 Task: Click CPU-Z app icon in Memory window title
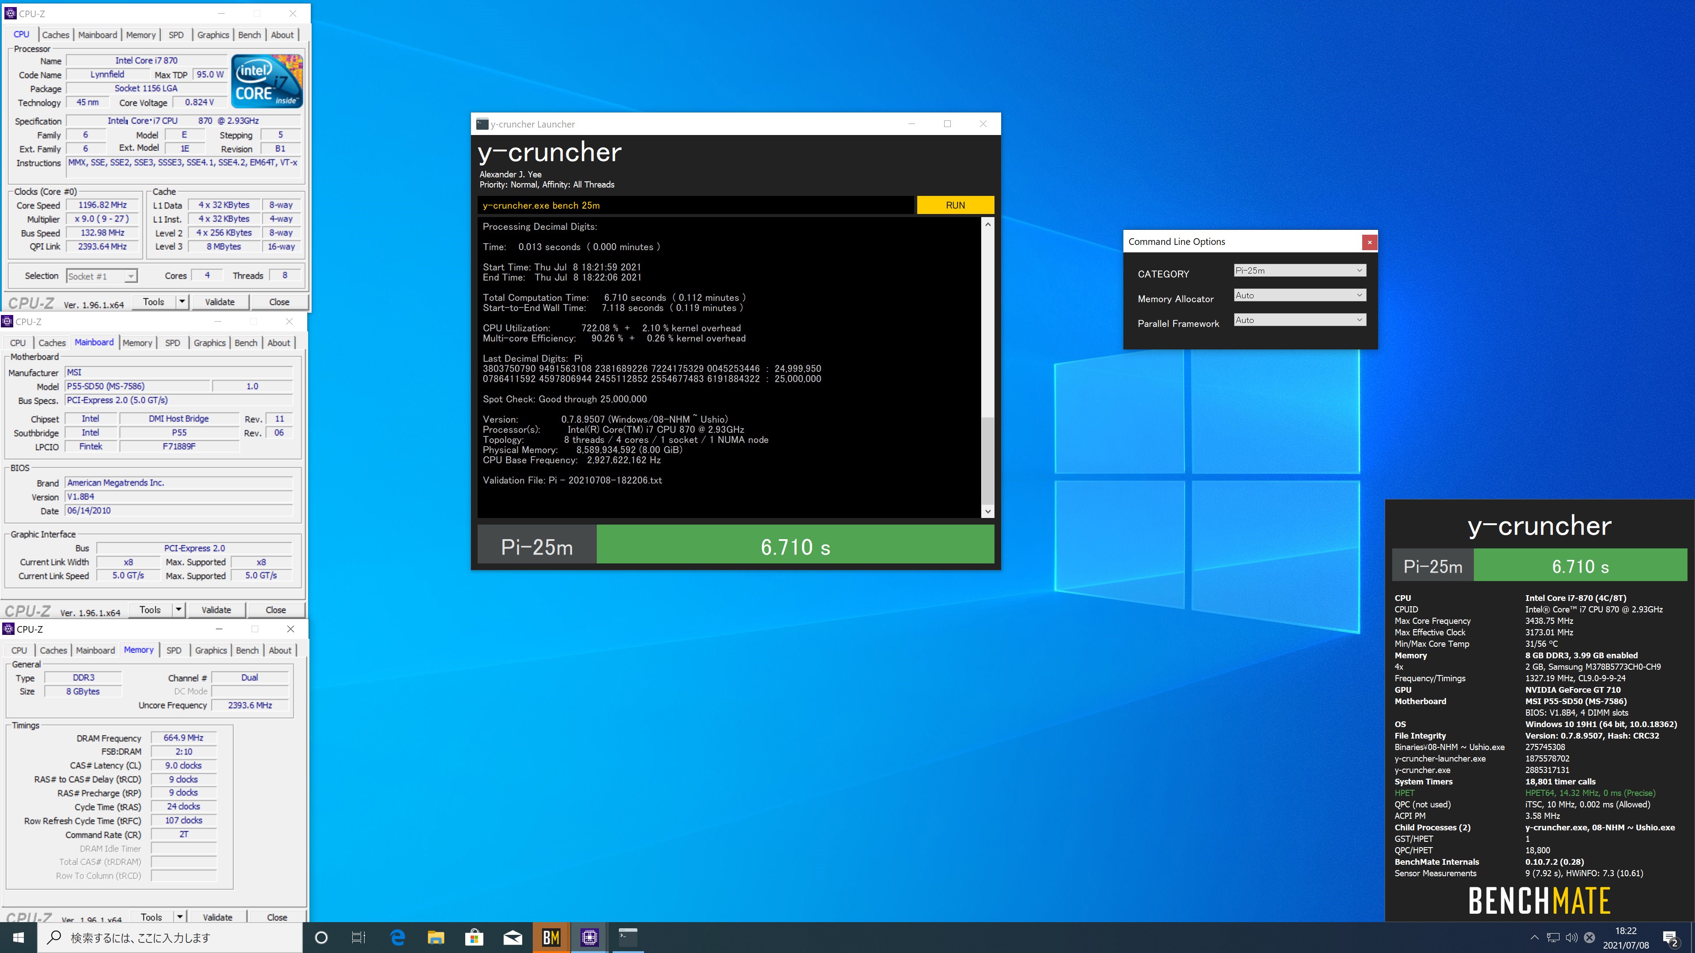(8, 629)
